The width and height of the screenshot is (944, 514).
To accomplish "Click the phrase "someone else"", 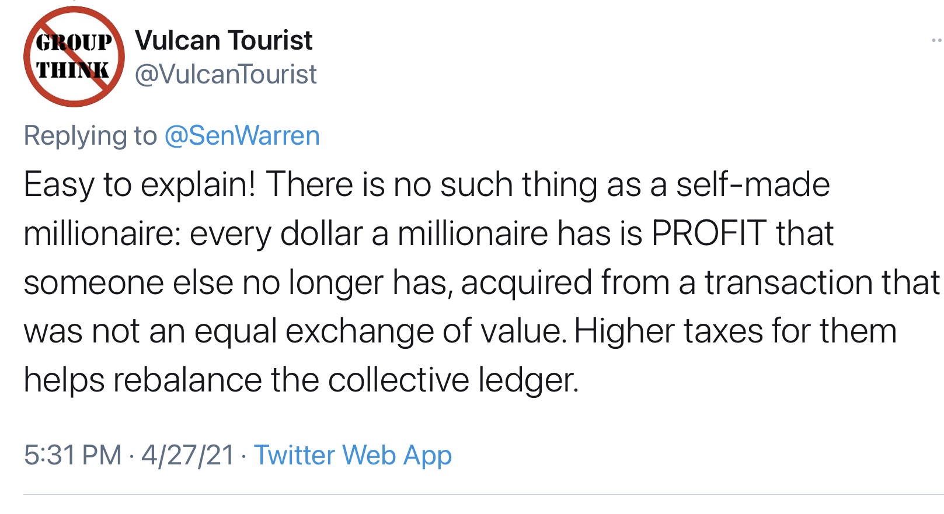I will [128, 282].
